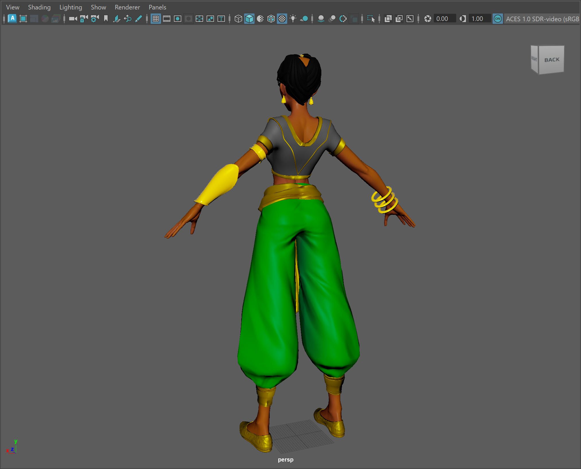This screenshot has width=581, height=469.
Task: Click the camera Bookmarks icon
Action: pos(106,19)
